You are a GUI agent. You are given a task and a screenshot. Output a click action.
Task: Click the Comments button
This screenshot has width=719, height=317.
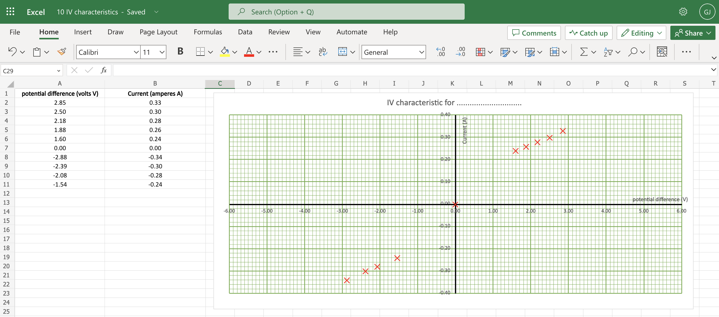pyautogui.click(x=534, y=33)
